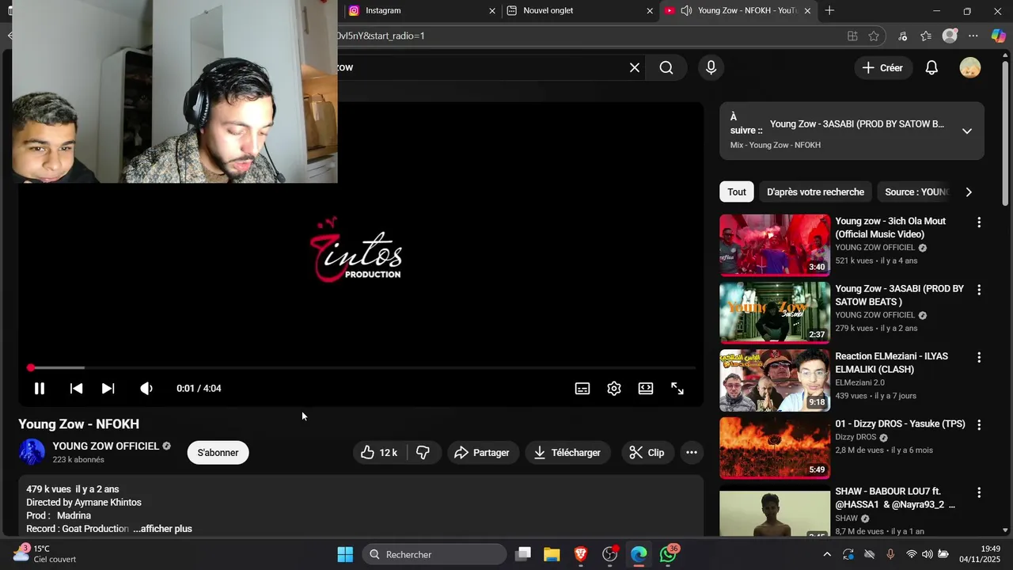
Task: Pause the video with the pause button
Action: click(39, 389)
